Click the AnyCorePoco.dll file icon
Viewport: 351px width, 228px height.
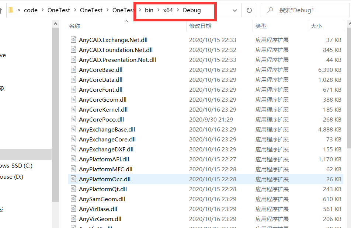[73, 119]
